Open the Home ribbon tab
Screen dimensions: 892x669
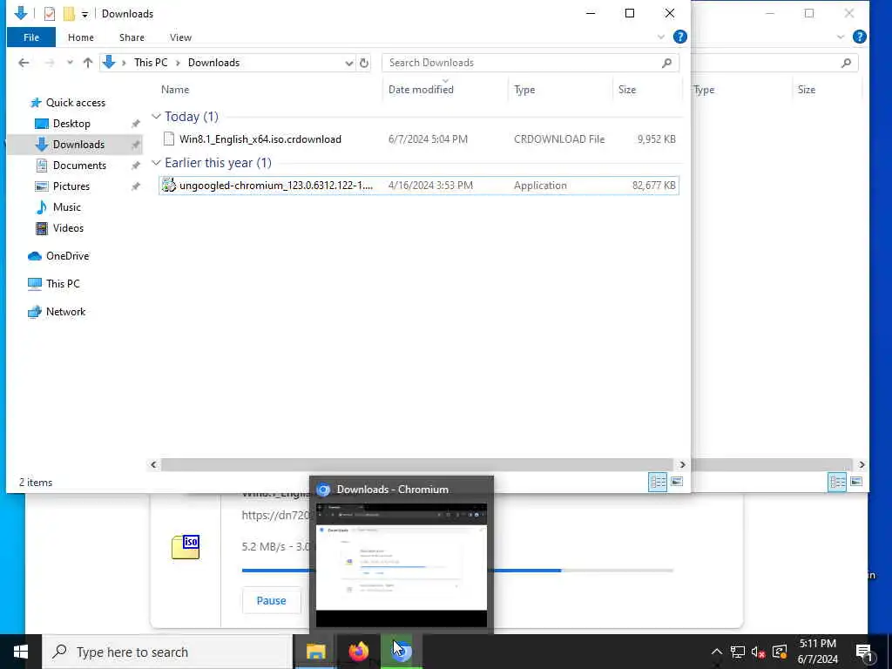[x=81, y=37]
